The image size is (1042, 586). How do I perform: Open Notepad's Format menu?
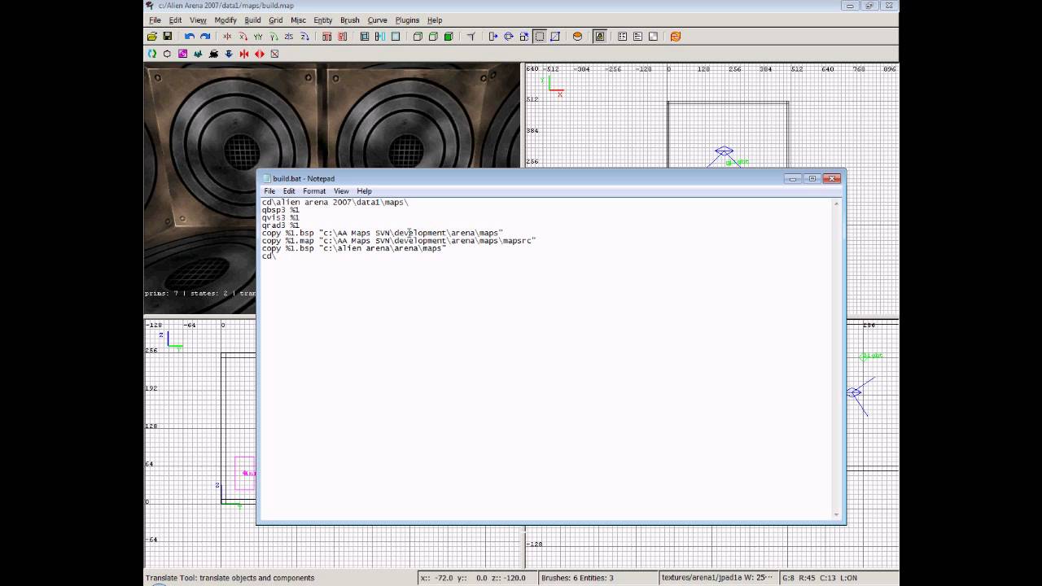(314, 191)
